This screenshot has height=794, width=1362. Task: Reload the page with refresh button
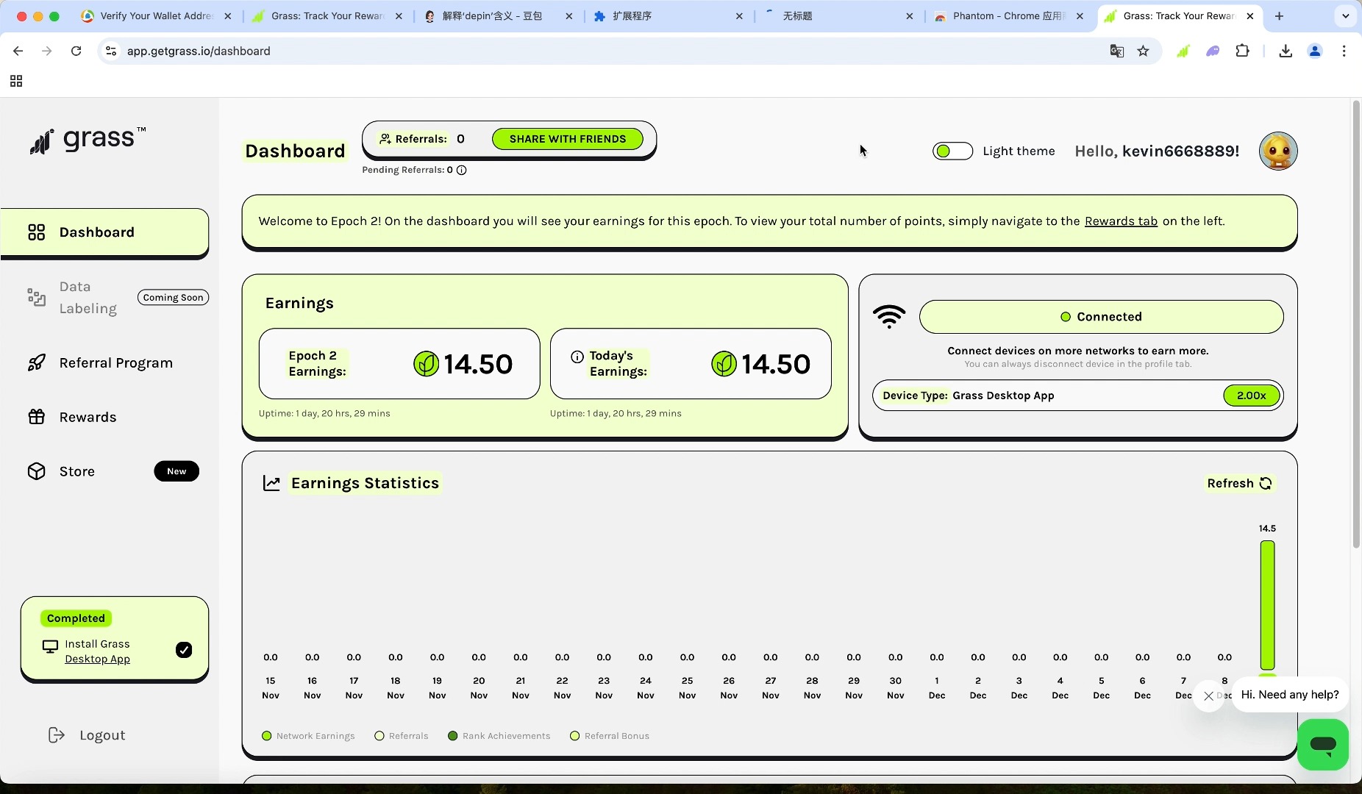pos(76,51)
